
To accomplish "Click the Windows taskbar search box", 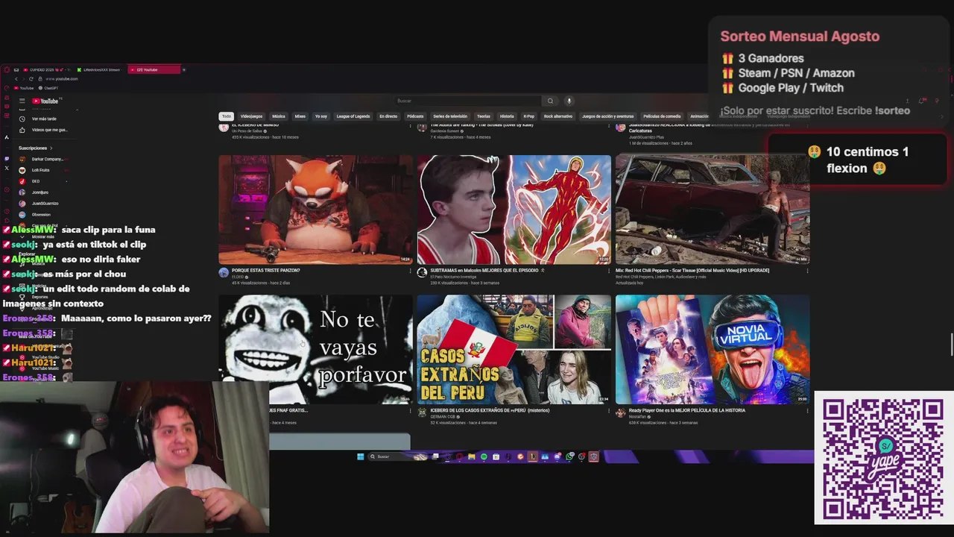I will pyautogui.click(x=397, y=456).
